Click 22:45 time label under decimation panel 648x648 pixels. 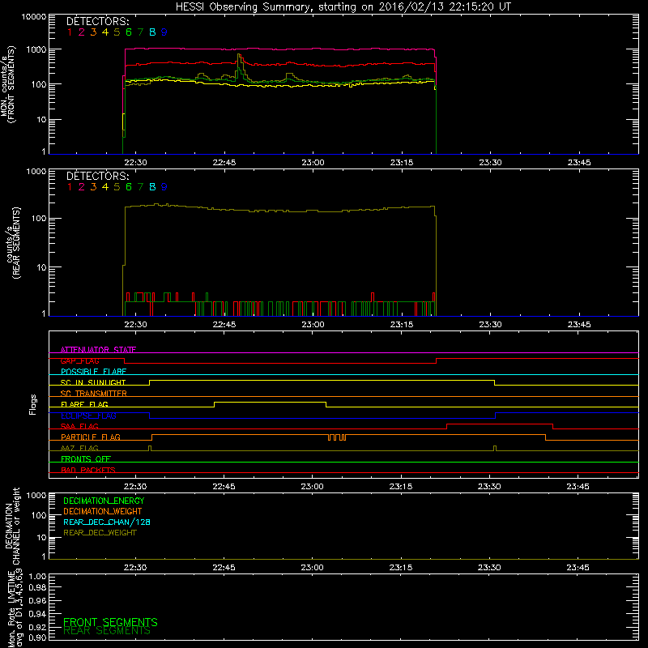224,568
